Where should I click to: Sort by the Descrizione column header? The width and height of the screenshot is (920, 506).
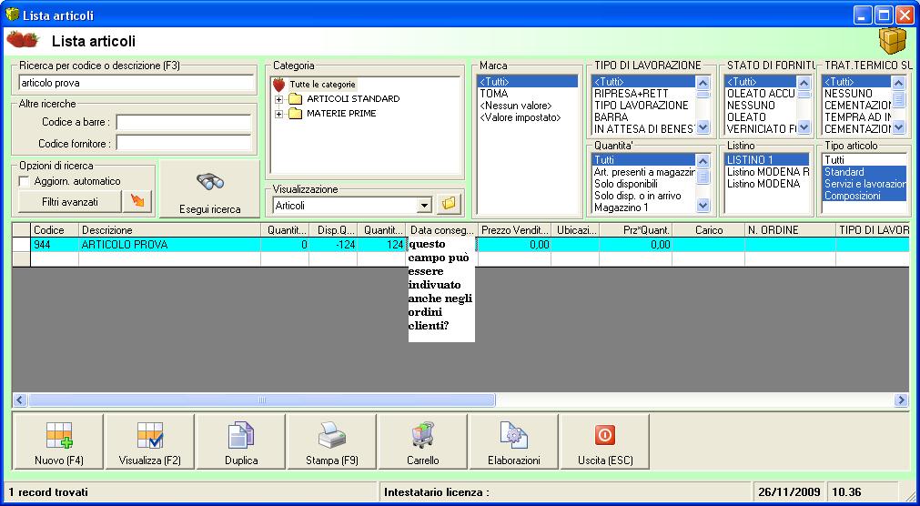tap(170, 231)
